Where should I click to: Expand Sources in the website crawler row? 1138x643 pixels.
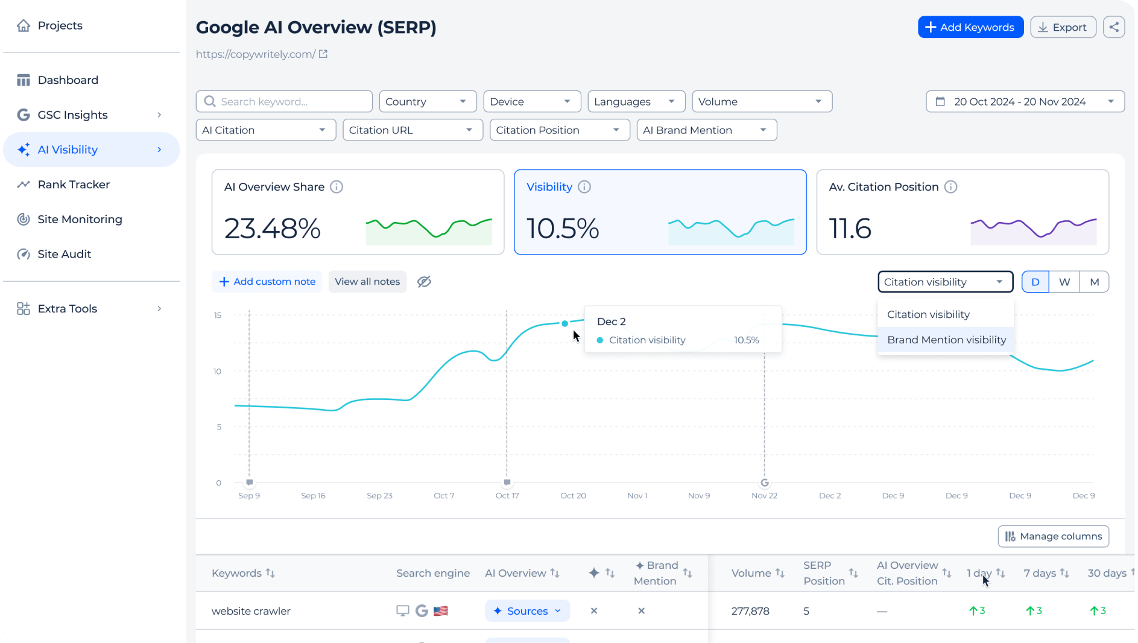pos(527,610)
